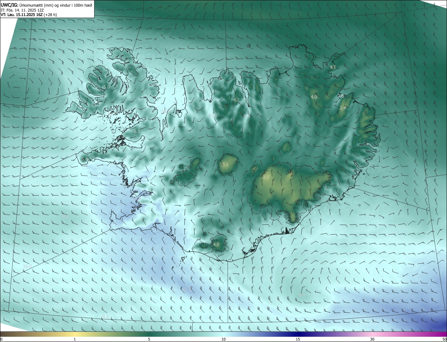Click the 4.2 value on the northern peninsula
Viewport: 447px width, 342px height.
point(236,100)
